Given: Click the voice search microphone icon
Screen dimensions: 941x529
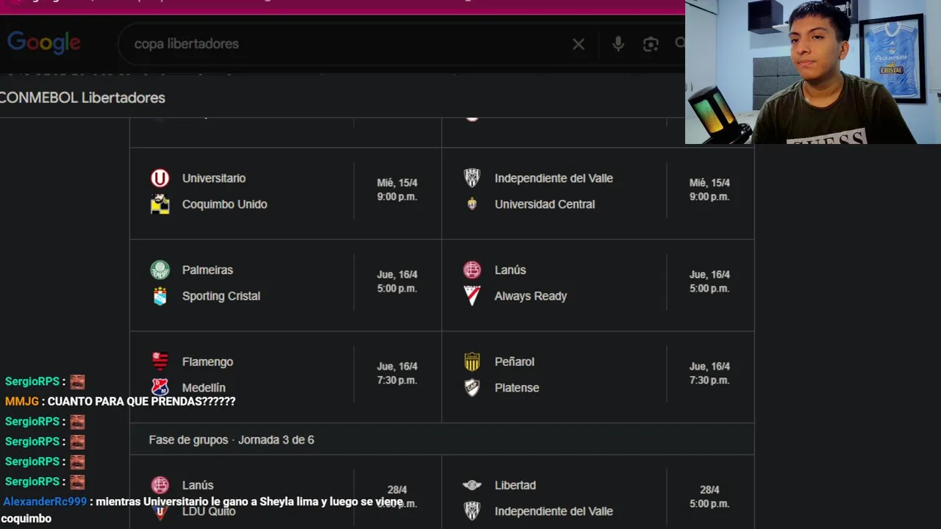Looking at the screenshot, I should point(618,44).
